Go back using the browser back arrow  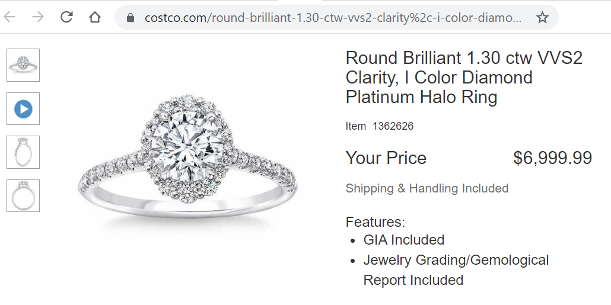9,17
